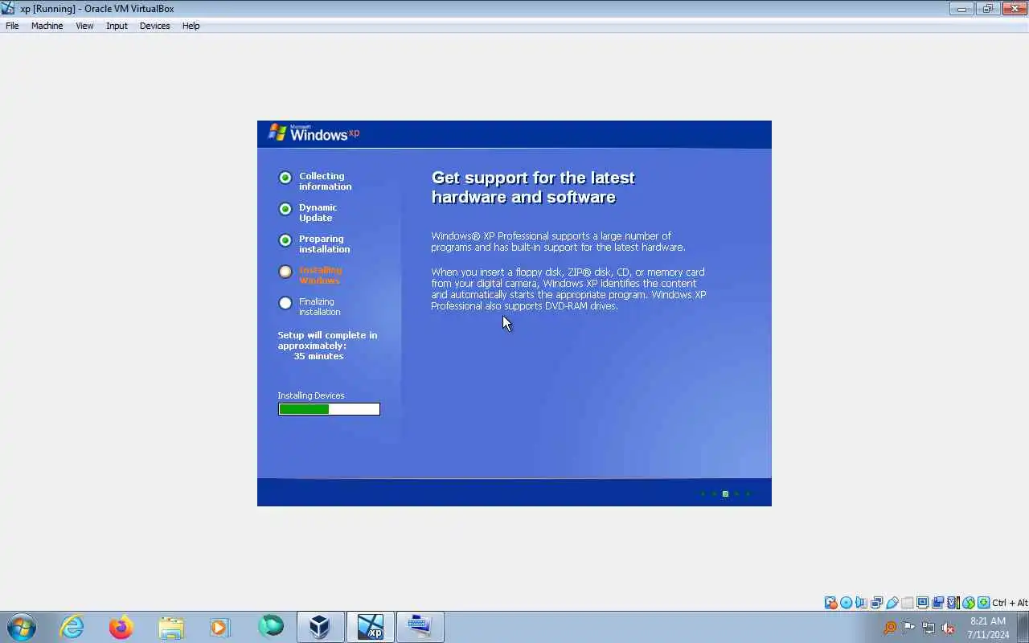The image size is (1029, 643).
Task: Click the recording status icon
Action: 937,603
